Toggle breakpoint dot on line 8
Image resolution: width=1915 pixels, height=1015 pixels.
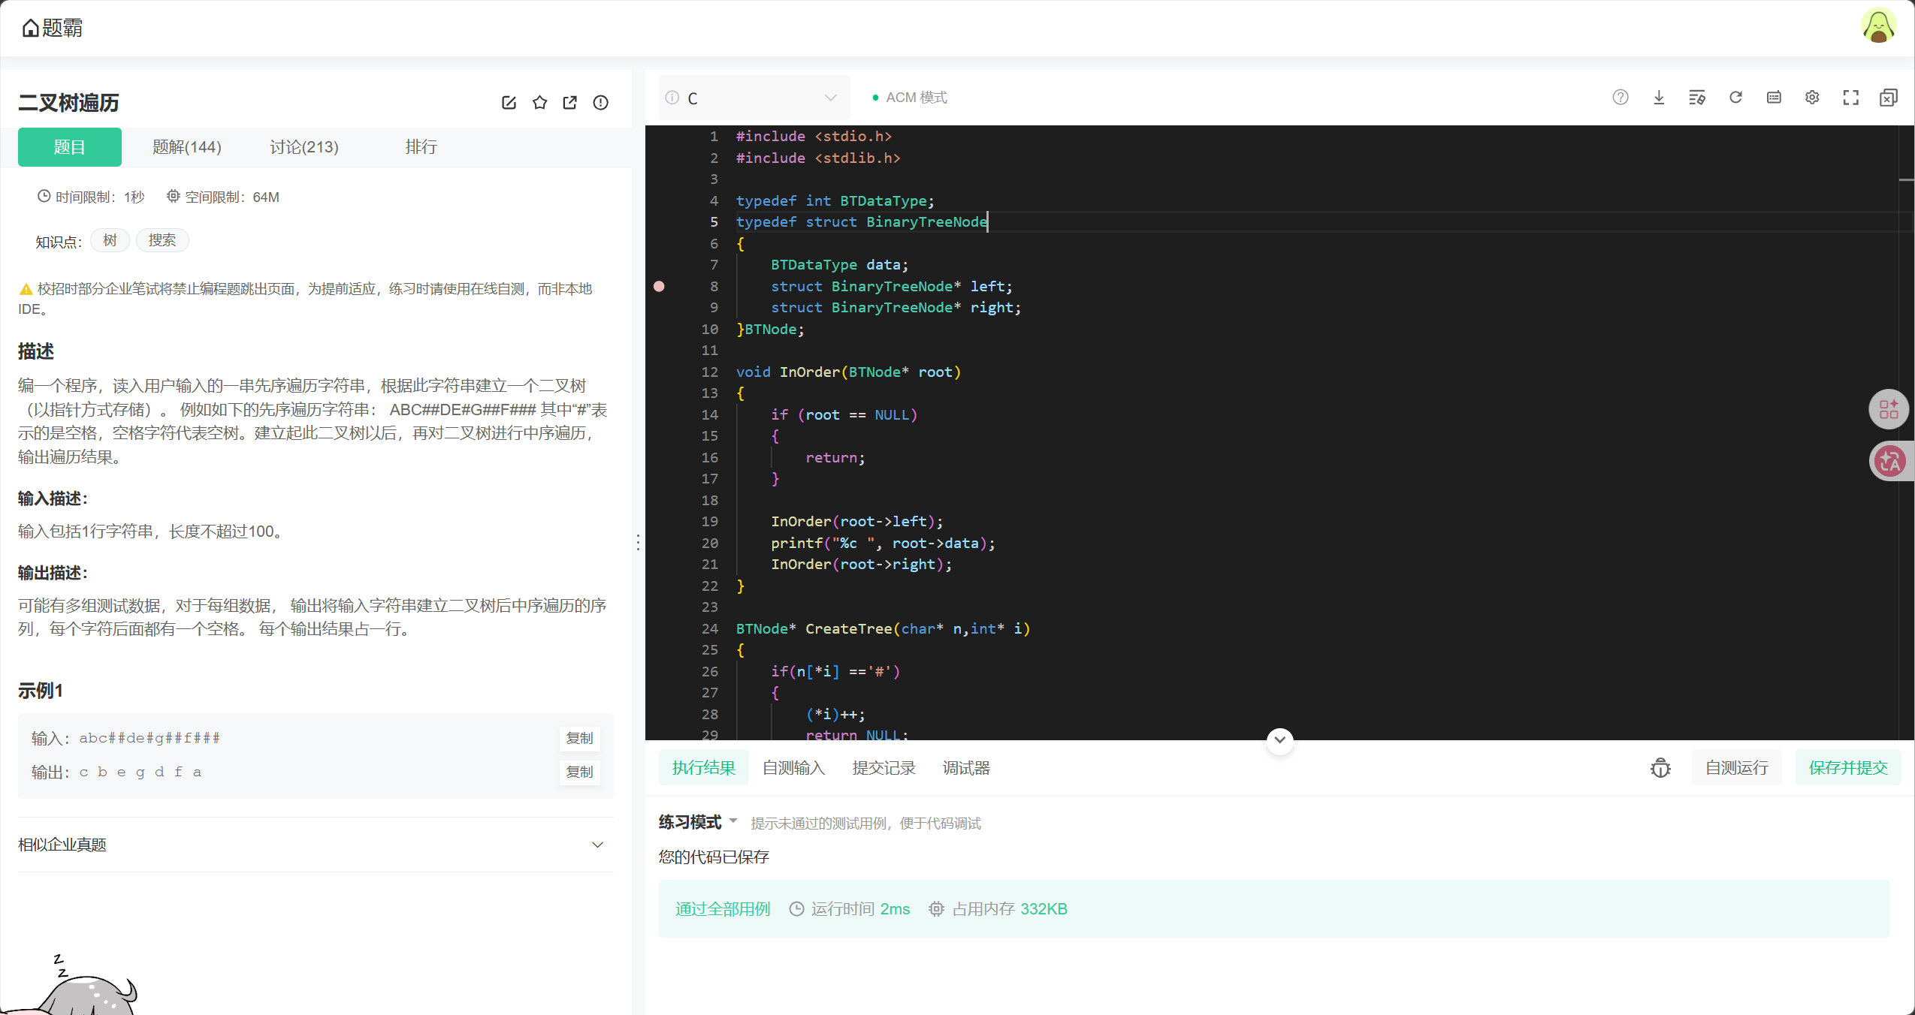659,286
